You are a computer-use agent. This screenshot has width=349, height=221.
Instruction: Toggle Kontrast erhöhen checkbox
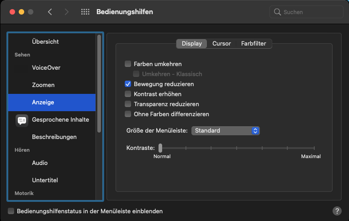[x=128, y=94]
